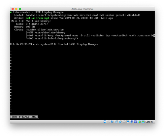Click the audio indicator icon
Image resolution: width=165 pixels, height=137 pixels.
(113, 122)
